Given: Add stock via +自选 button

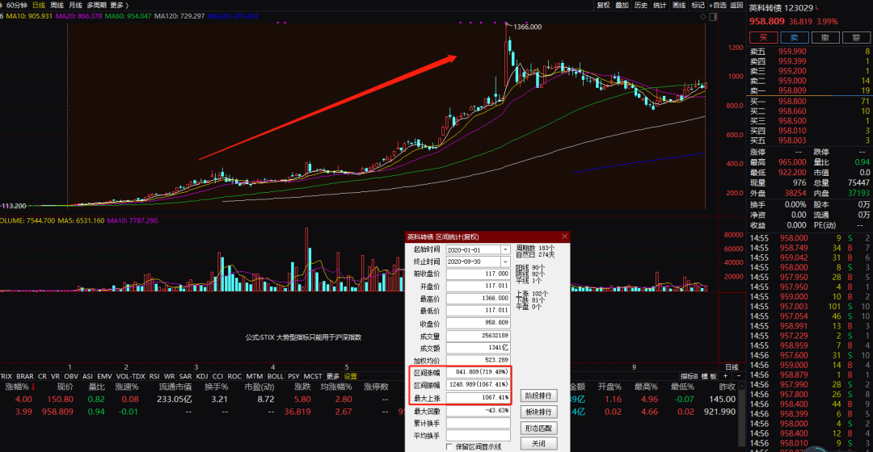Looking at the screenshot, I should pos(718,5).
